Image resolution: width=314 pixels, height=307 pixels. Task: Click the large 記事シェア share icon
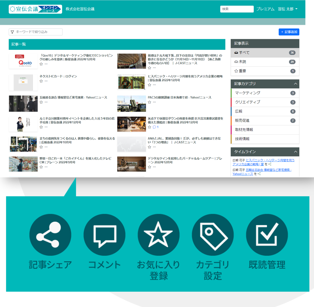pos(50,235)
